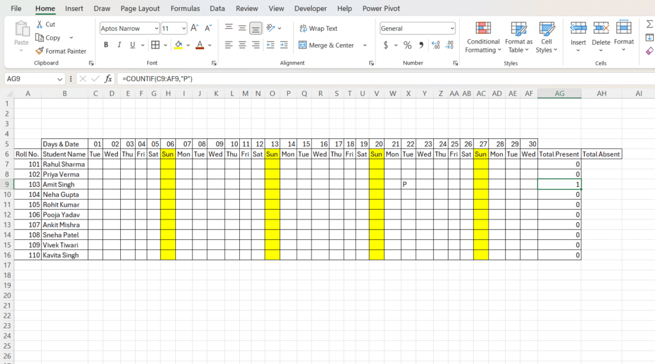The width and height of the screenshot is (655, 364).
Task: Click the Orientation text angle icon
Action: (271, 28)
